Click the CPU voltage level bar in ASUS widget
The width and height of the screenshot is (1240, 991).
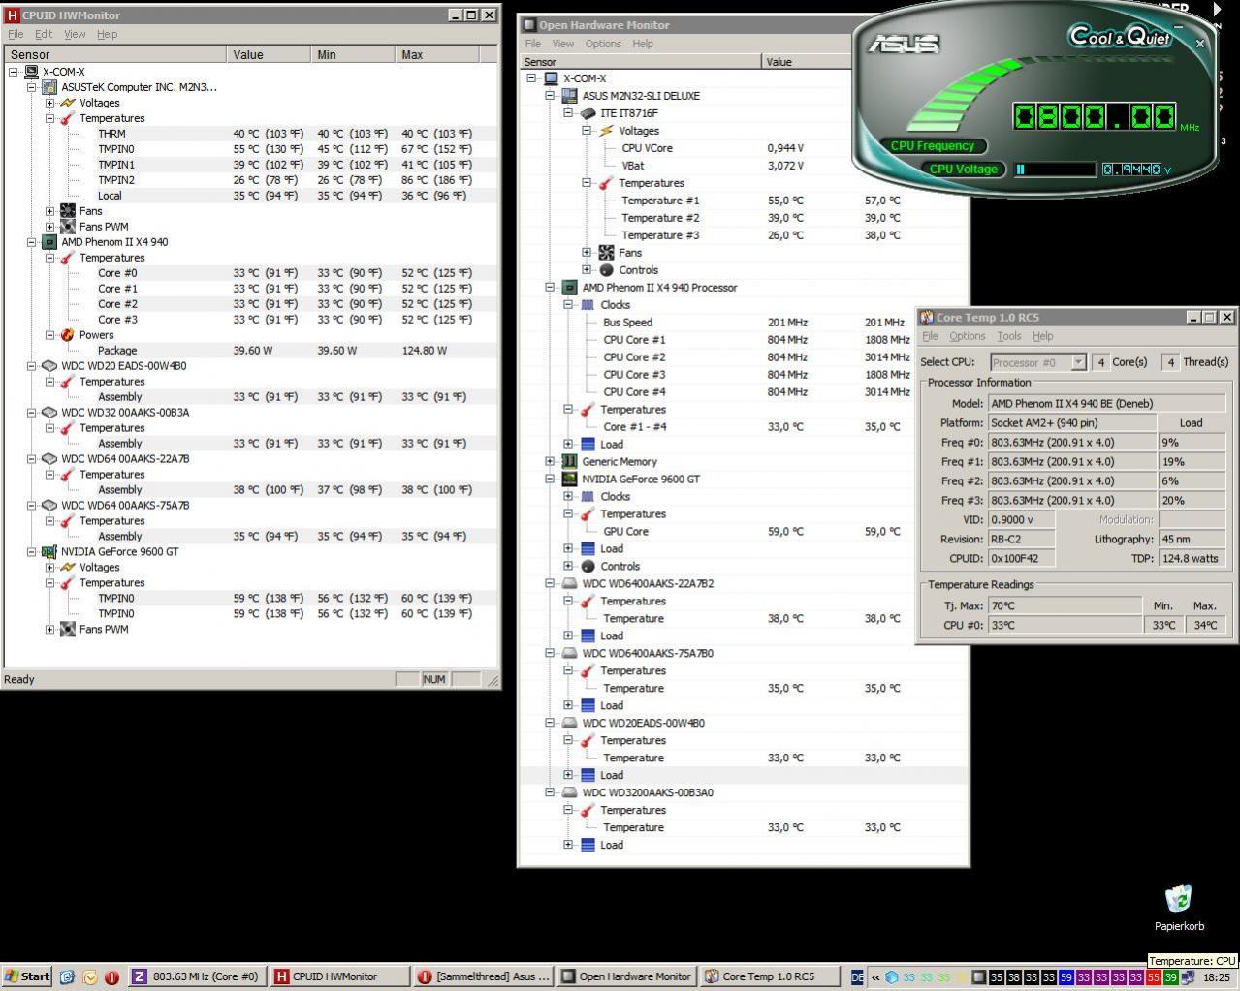1054,170
